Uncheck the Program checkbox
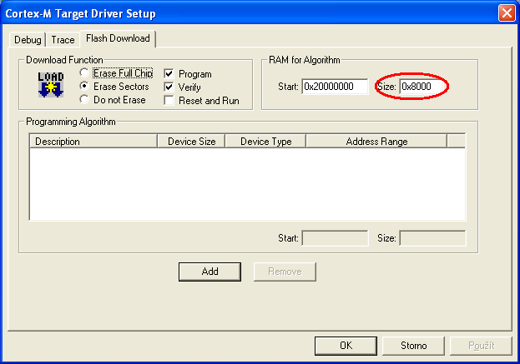This screenshot has height=364, width=520. (169, 74)
